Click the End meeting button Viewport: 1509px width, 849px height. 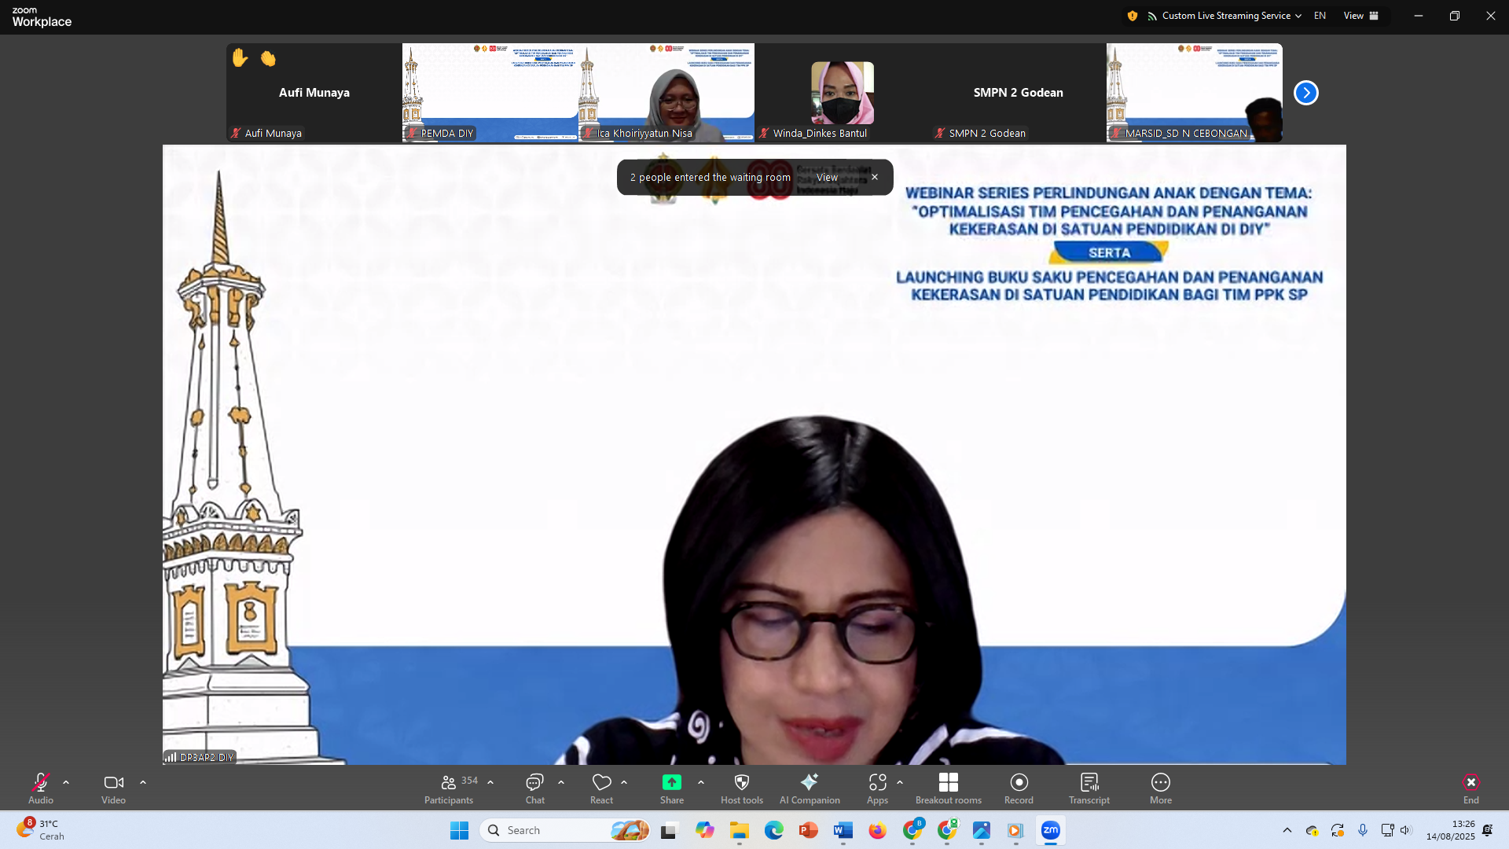[x=1470, y=782]
